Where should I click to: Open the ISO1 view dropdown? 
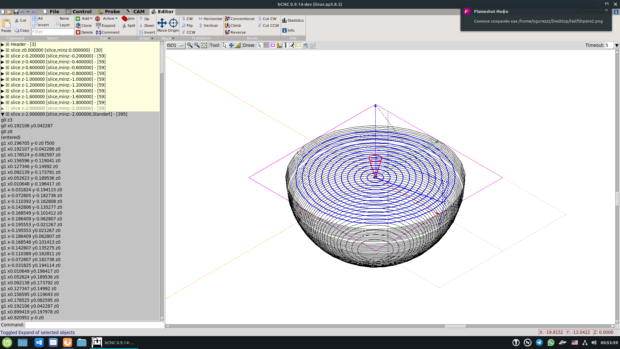tap(175, 45)
